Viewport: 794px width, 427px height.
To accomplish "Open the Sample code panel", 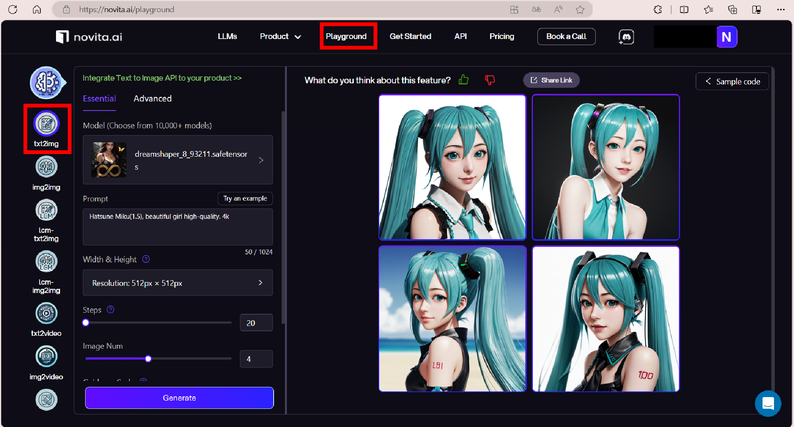I will pos(732,81).
